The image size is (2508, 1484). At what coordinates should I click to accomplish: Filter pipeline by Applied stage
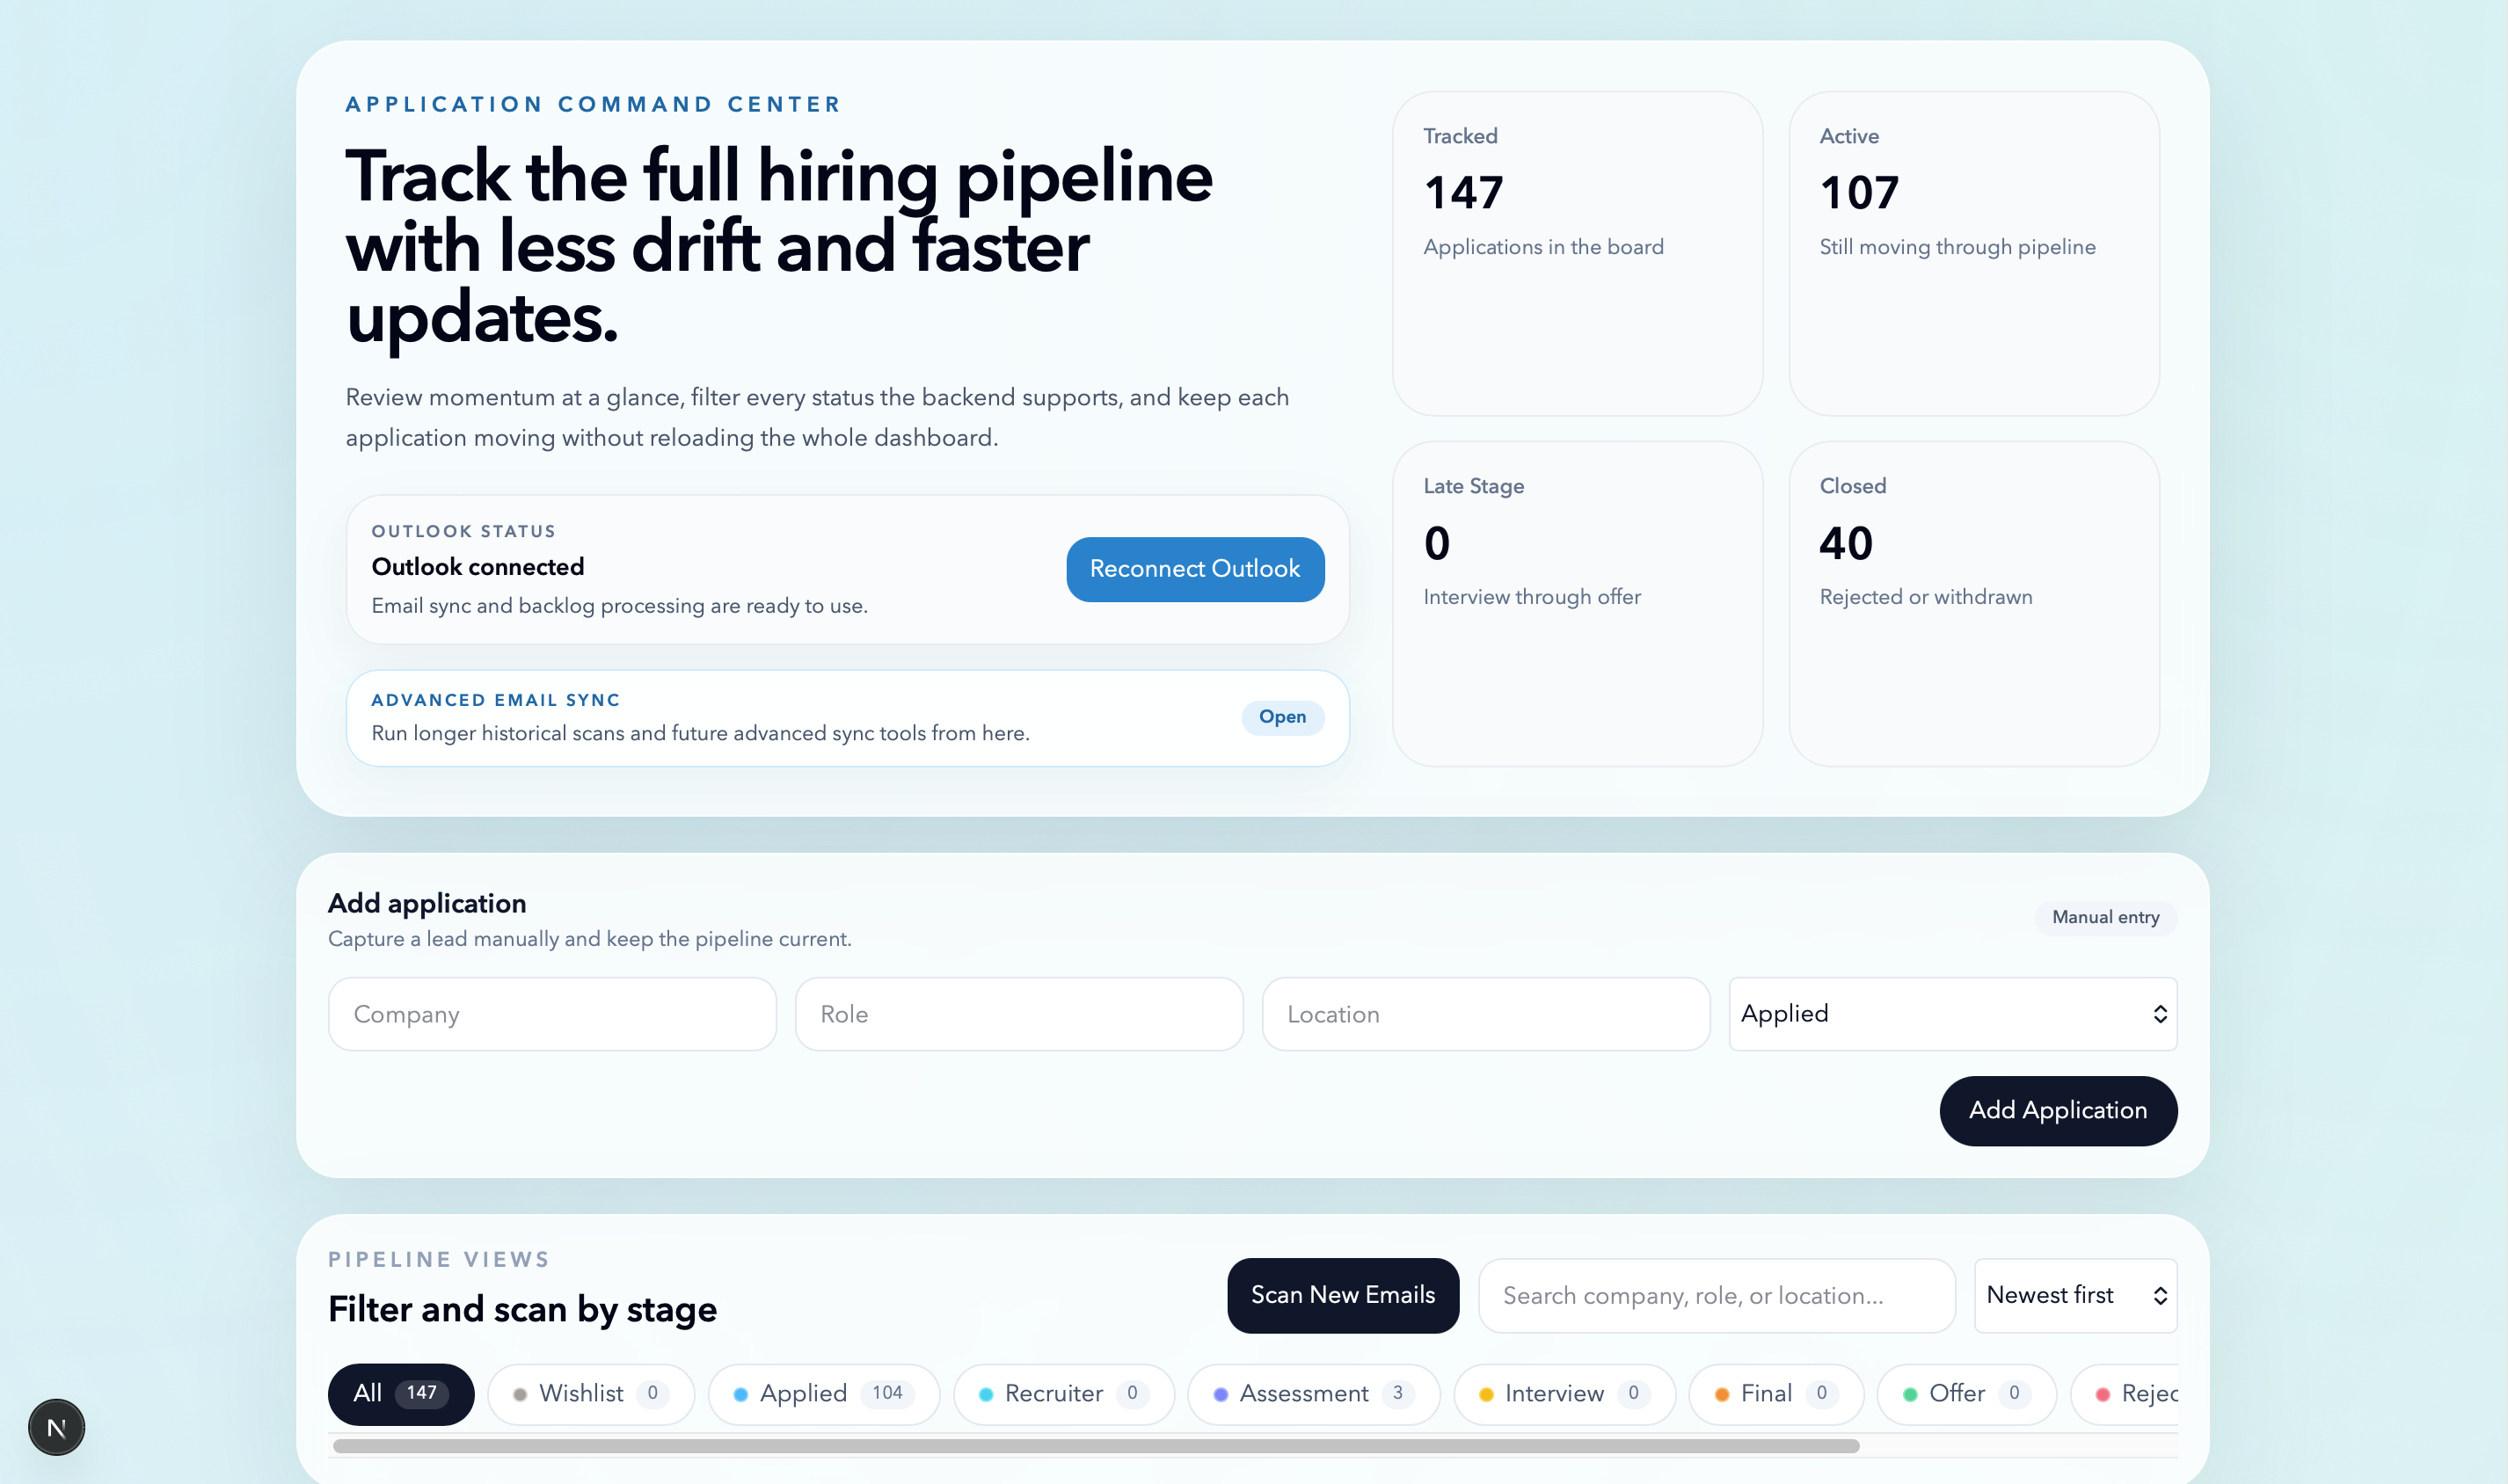point(824,1394)
